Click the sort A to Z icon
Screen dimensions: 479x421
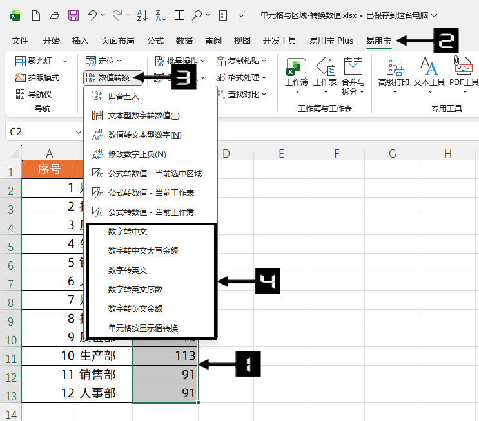point(142,15)
